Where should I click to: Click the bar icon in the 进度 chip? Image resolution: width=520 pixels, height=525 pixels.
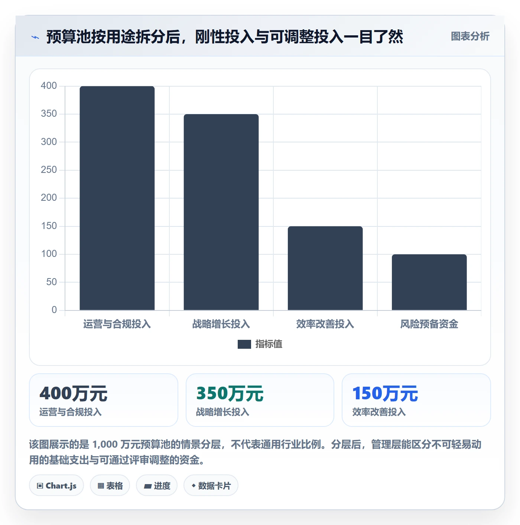(148, 486)
